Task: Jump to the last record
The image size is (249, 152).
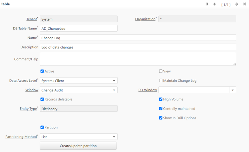Action: coord(245,4)
